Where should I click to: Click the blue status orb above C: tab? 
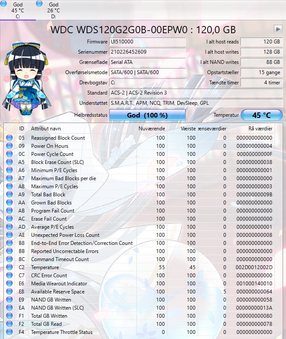tap(3, 3)
